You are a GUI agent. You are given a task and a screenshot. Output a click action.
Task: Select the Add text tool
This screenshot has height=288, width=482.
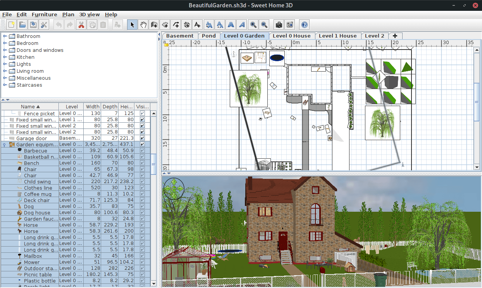[198, 25]
